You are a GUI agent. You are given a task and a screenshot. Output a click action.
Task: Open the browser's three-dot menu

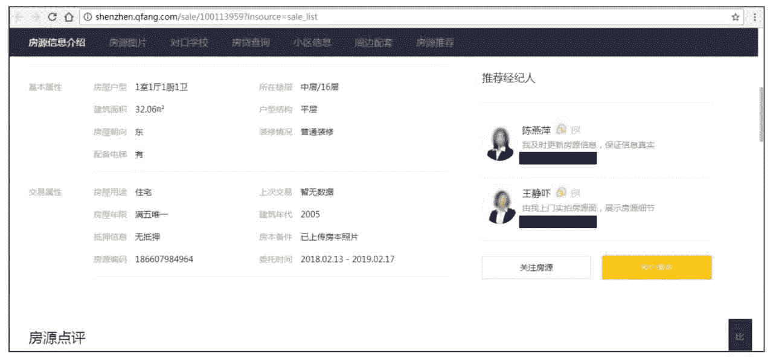pos(754,17)
